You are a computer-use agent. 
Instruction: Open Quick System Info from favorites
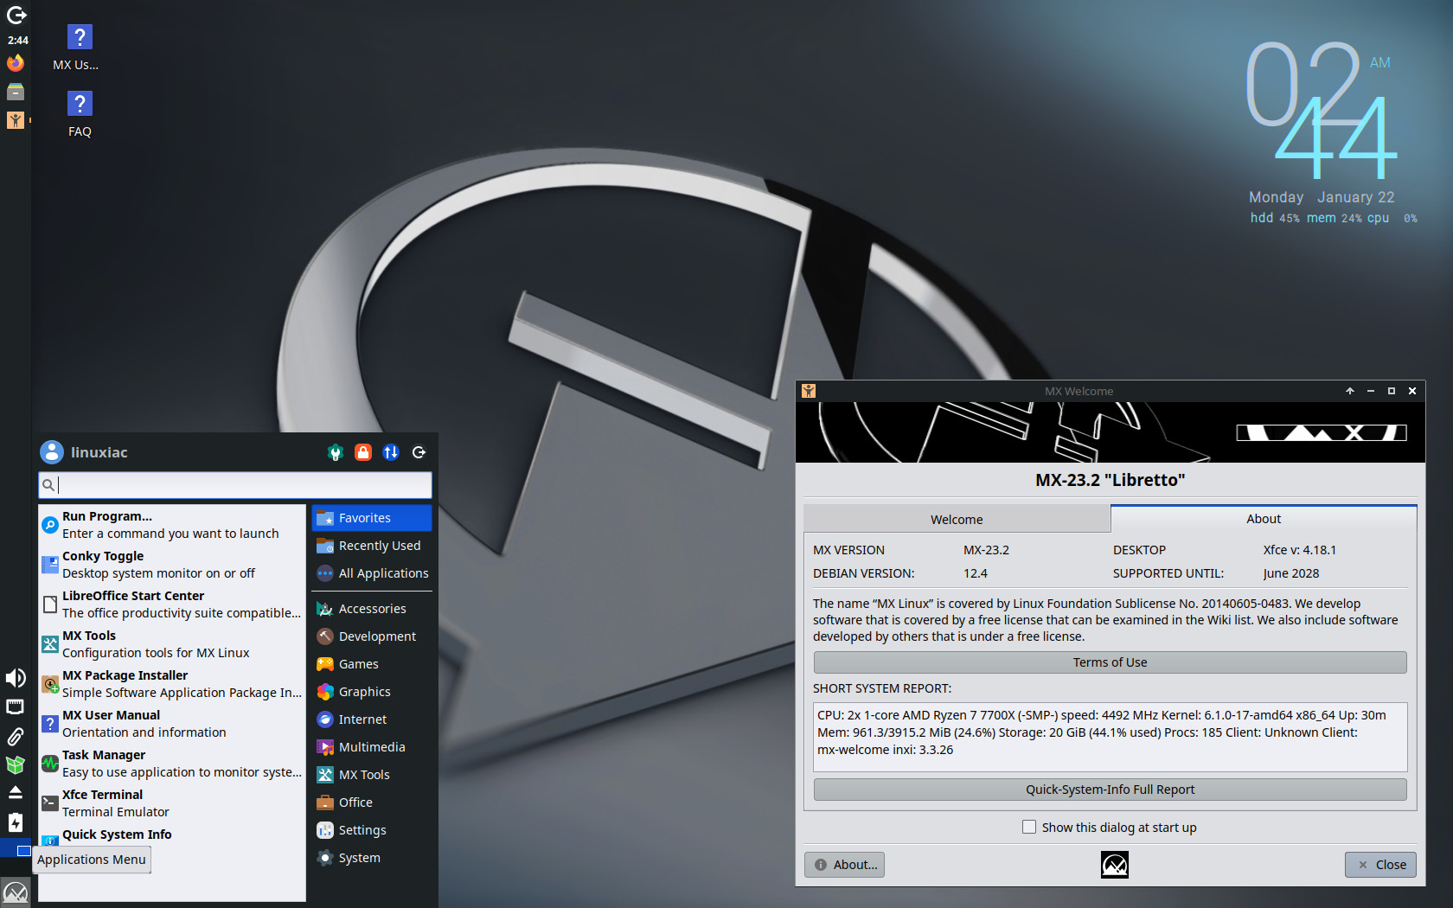pos(172,835)
